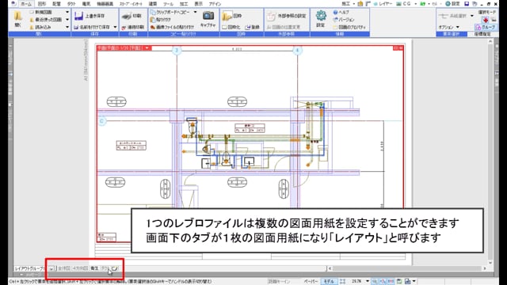
Task: Click the キャプチャ camera icon
Action: [208, 15]
